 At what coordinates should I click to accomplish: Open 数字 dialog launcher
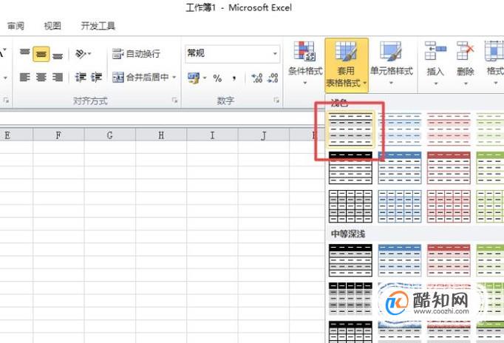276,101
